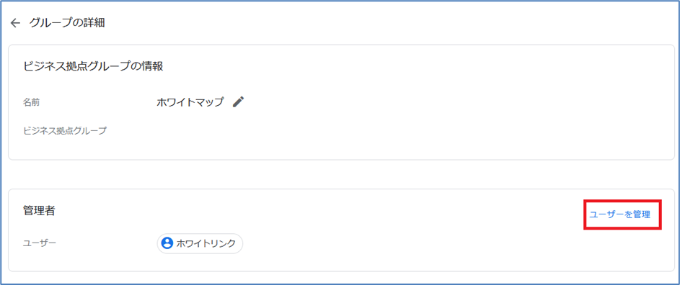Image resolution: width=680 pixels, height=285 pixels.
Task: Click the 管理者 section heading
Action: 39,211
